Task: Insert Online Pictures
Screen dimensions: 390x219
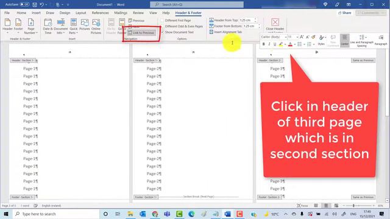Action: click(96, 26)
